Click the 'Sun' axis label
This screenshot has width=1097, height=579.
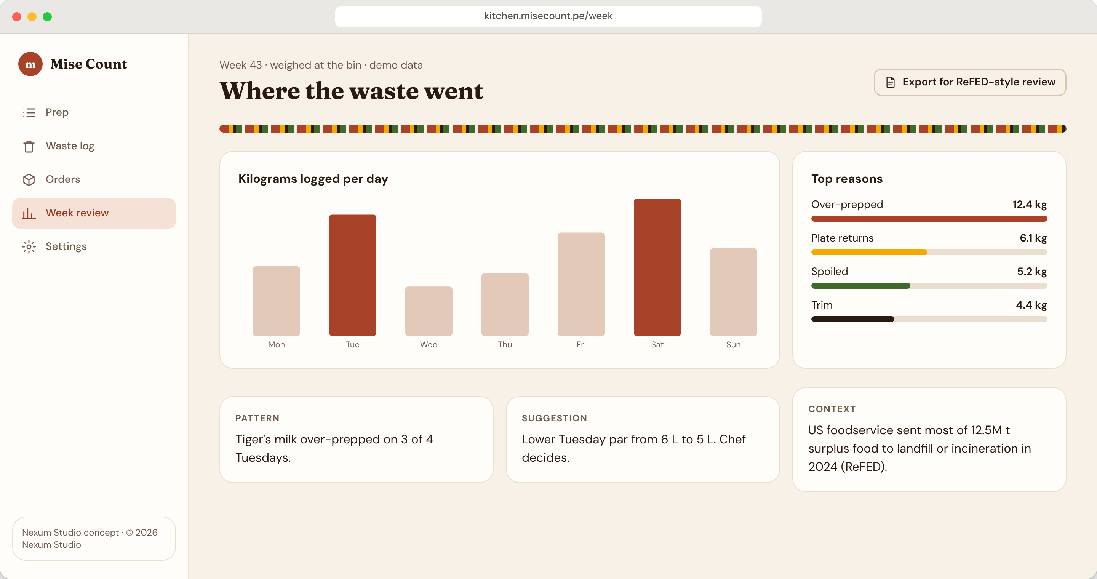[x=733, y=344]
